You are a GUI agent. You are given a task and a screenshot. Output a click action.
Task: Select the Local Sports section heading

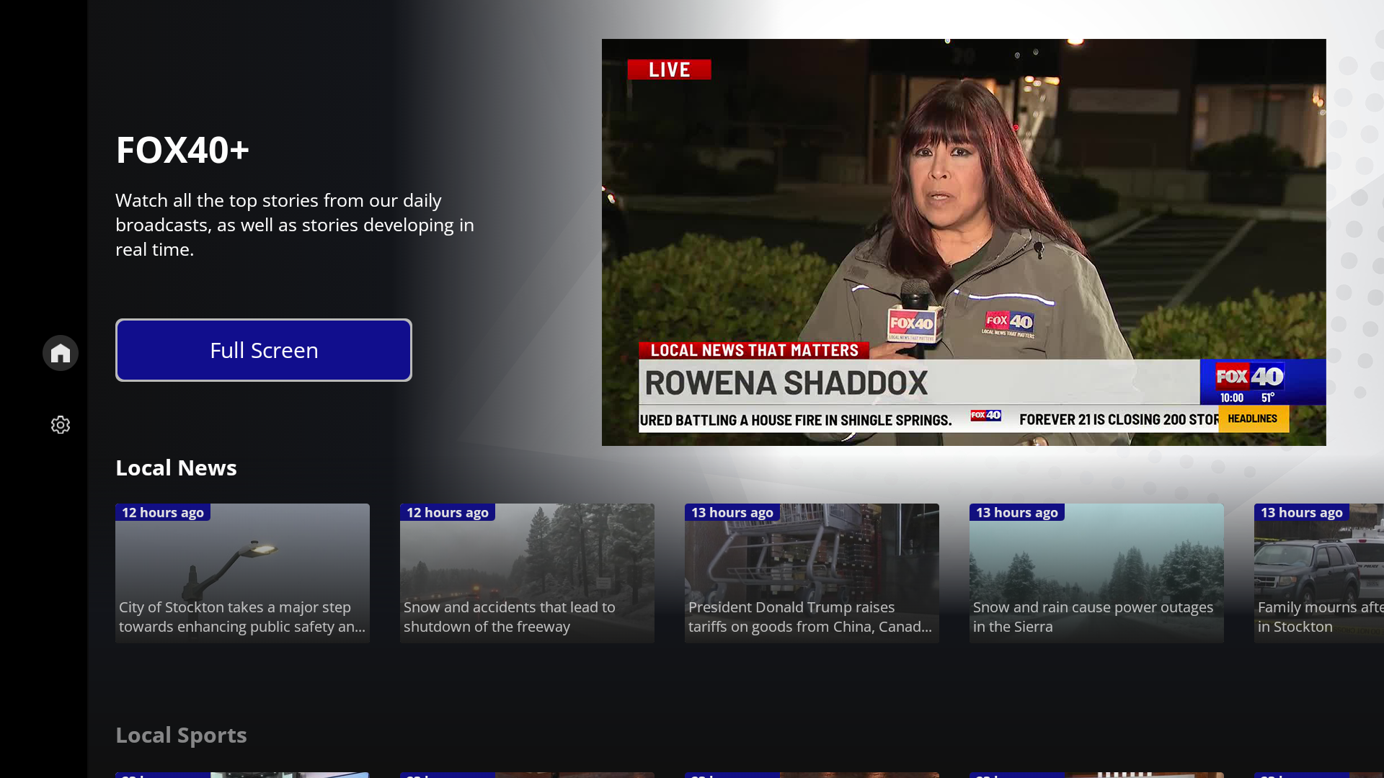click(x=181, y=735)
